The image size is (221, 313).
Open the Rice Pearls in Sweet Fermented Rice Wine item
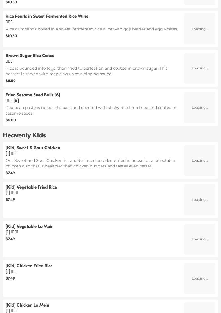click(x=47, y=16)
